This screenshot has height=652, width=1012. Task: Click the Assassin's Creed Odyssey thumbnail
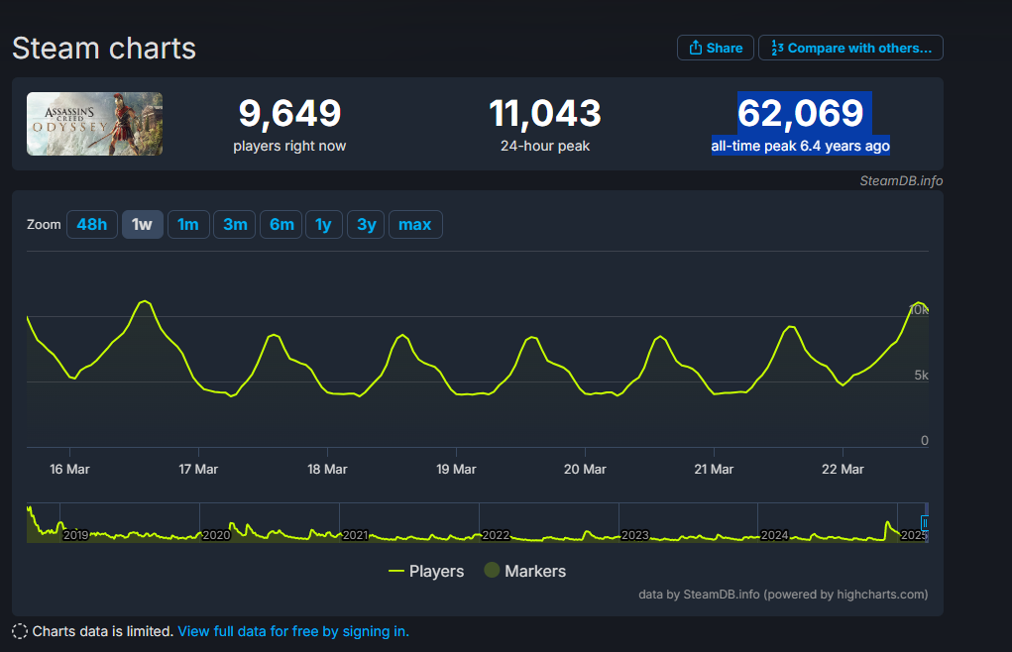[x=94, y=124]
